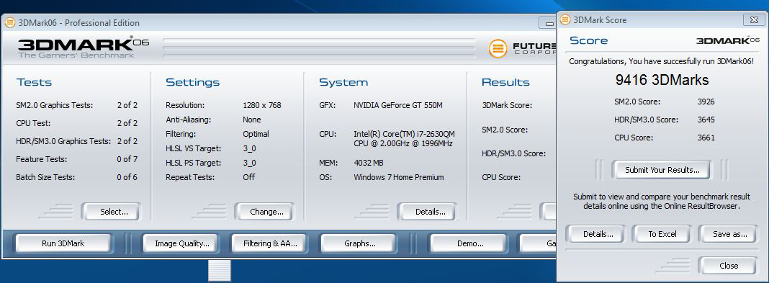Export results with To Excel

(662, 234)
